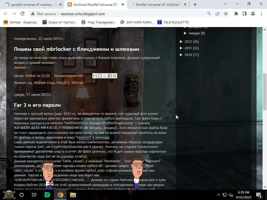
Task: Bookmark this page with the star icon
Action: coord(226,14)
